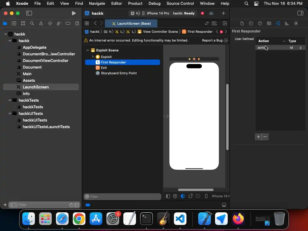Open the library with plus button

click(223, 13)
